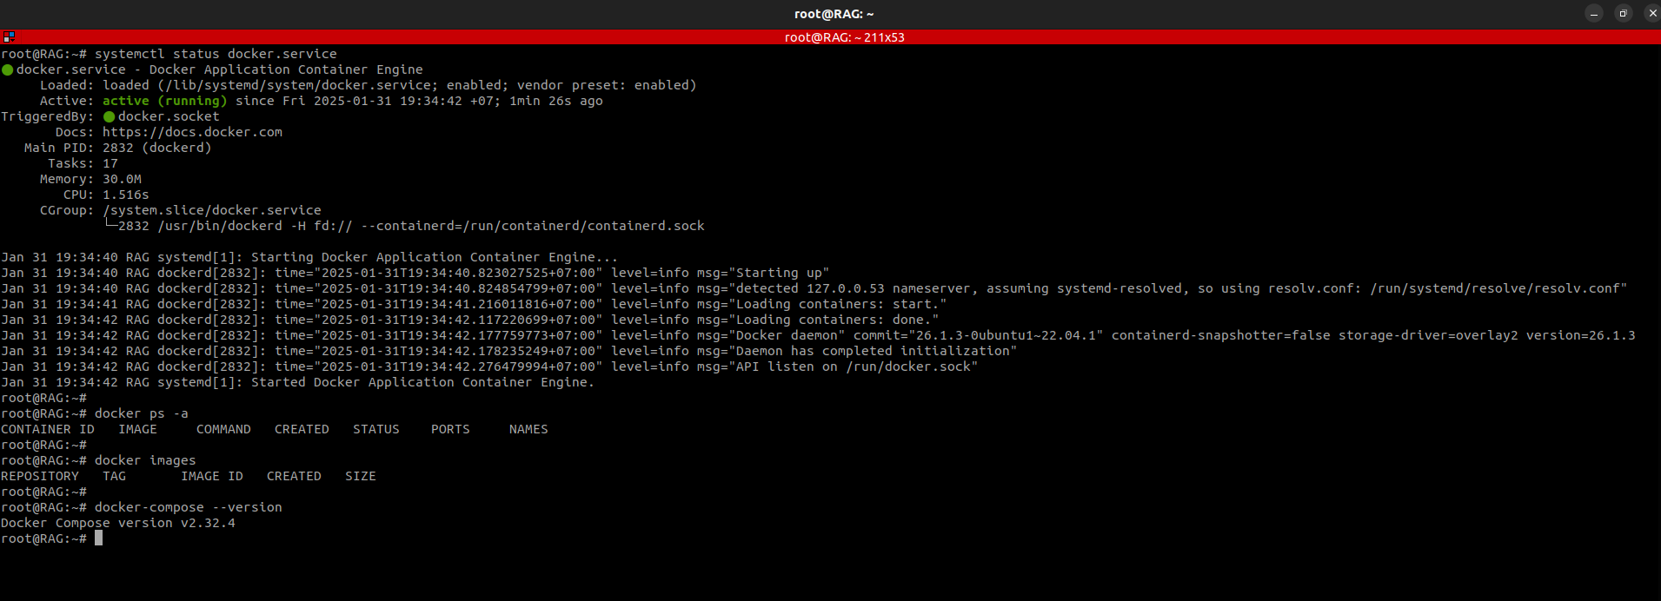Click the 'vendor preset: enabled' text
Viewport: 1661px width, 601px height.
[x=602, y=85]
